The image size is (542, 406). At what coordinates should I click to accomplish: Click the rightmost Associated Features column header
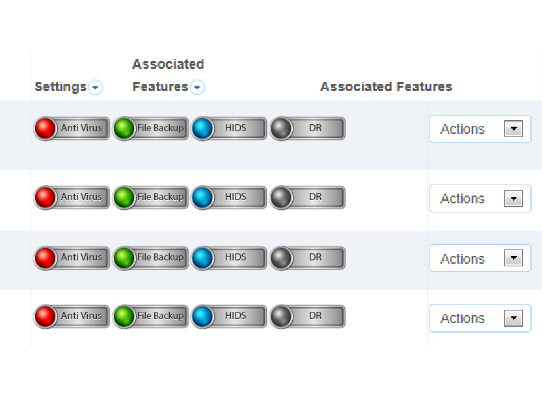(386, 86)
